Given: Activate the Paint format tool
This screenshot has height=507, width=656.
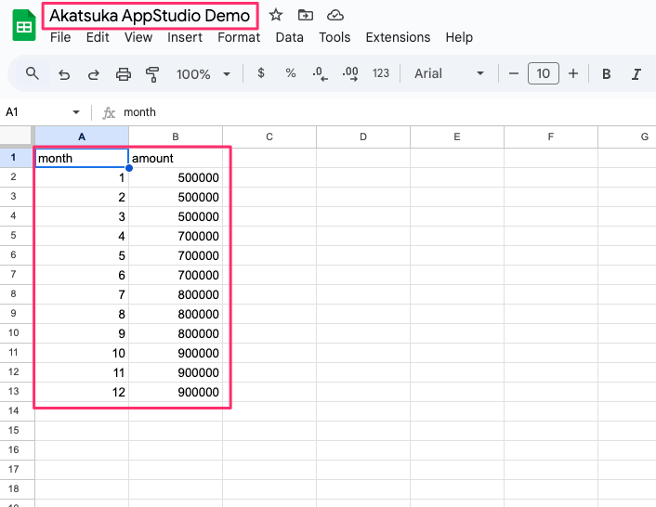Looking at the screenshot, I should (152, 74).
